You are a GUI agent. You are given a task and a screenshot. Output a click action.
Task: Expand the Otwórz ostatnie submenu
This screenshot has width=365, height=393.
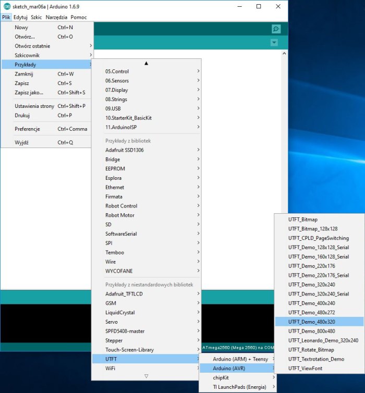46,46
